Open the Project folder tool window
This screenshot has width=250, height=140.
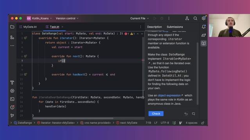point(12,27)
